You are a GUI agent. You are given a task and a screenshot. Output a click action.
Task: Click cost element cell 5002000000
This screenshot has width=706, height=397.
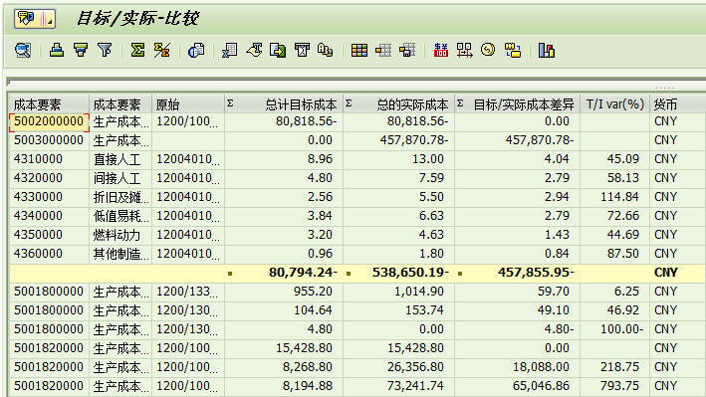(49, 122)
